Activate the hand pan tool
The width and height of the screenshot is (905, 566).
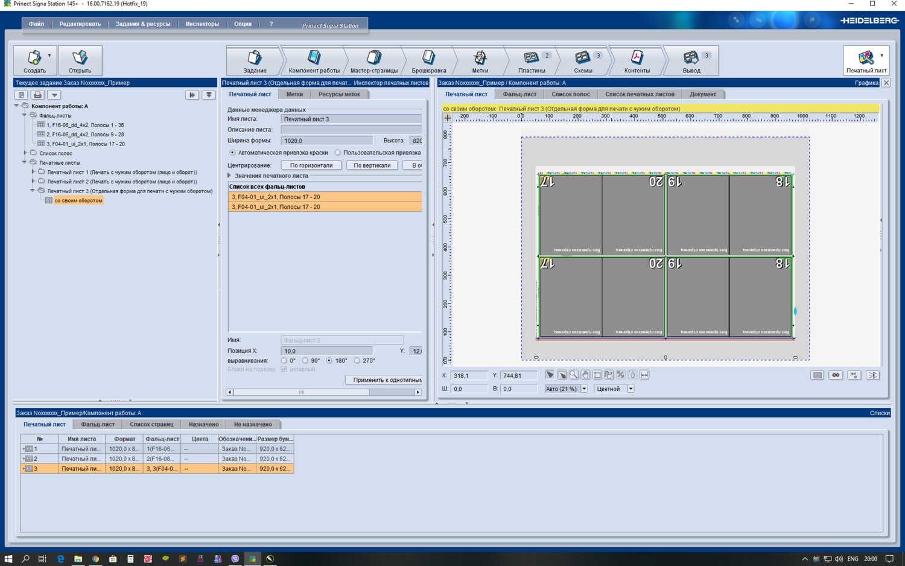[x=585, y=375]
